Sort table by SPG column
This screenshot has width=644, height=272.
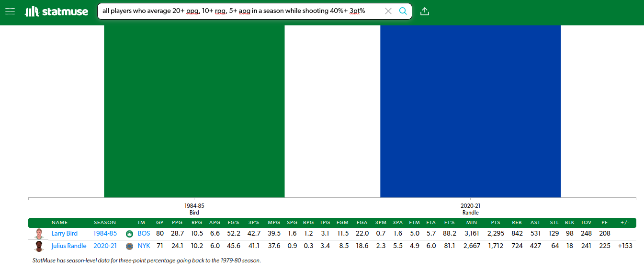pyautogui.click(x=292, y=223)
